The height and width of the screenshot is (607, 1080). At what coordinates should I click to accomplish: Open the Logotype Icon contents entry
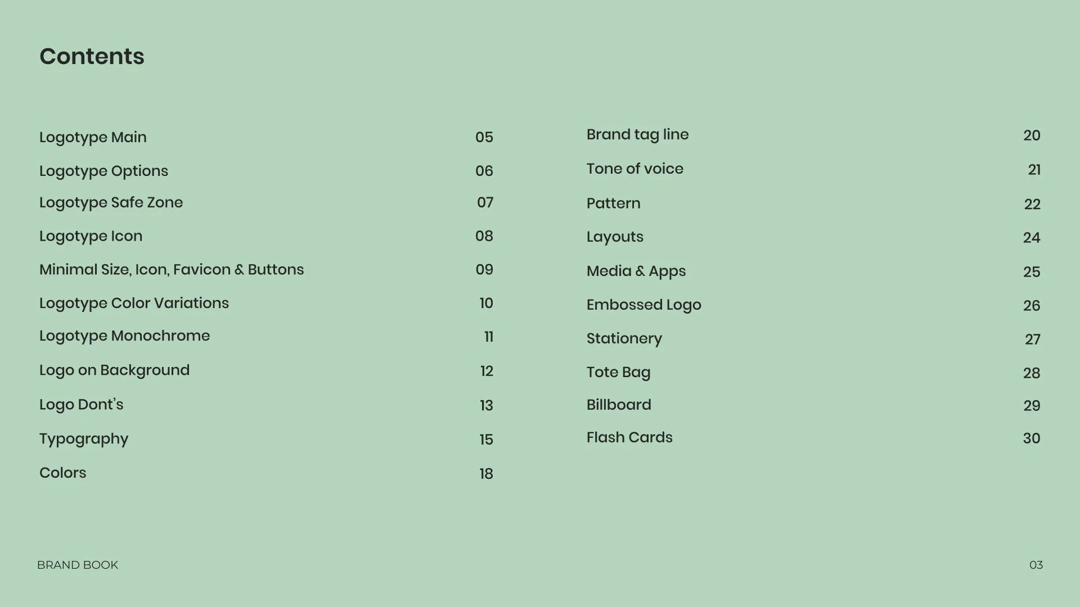91,236
